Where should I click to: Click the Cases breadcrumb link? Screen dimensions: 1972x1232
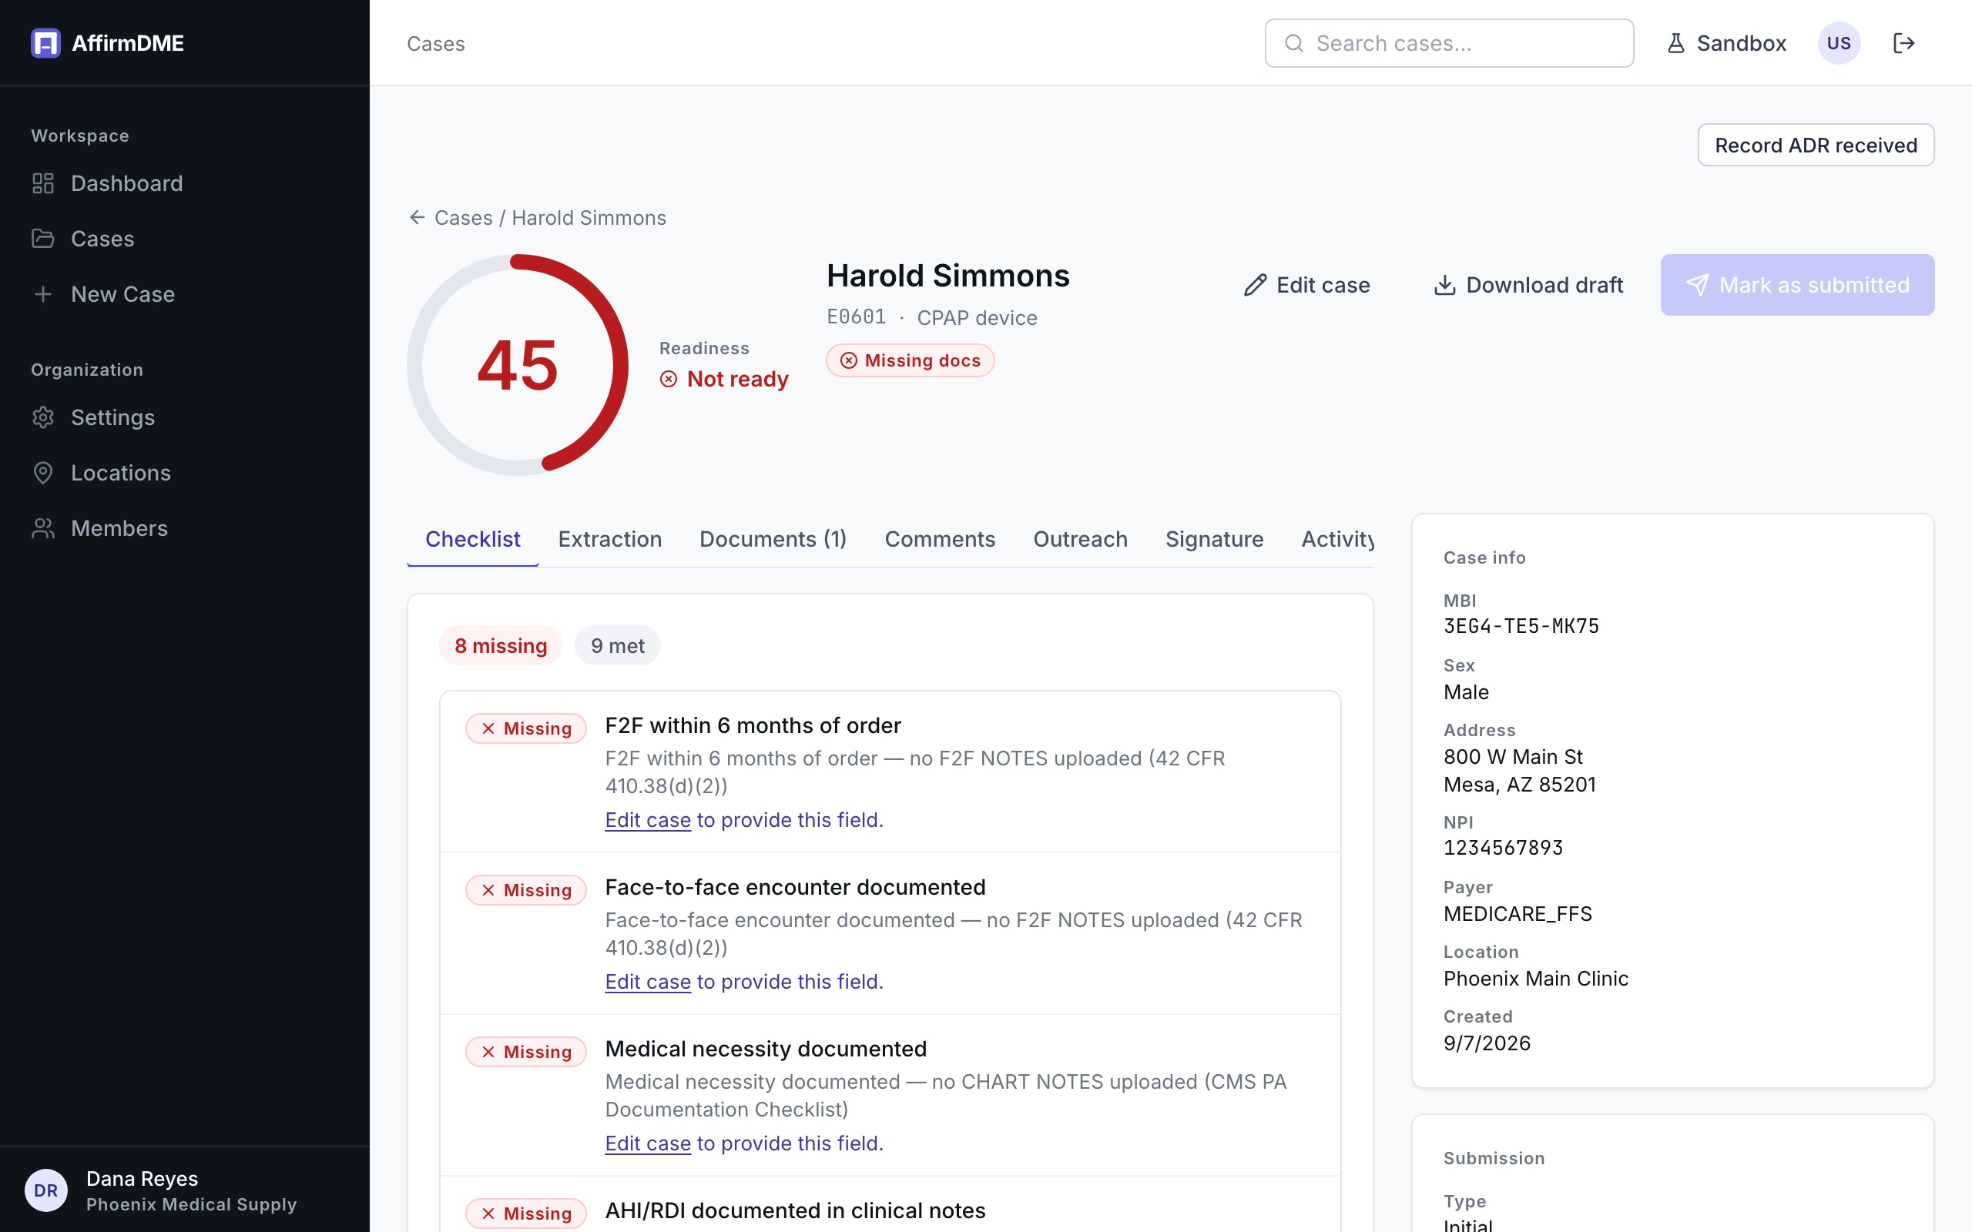(x=463, y=218)
